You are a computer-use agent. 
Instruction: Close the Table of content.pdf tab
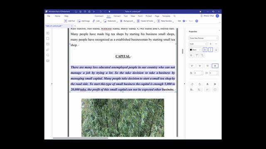71,26
